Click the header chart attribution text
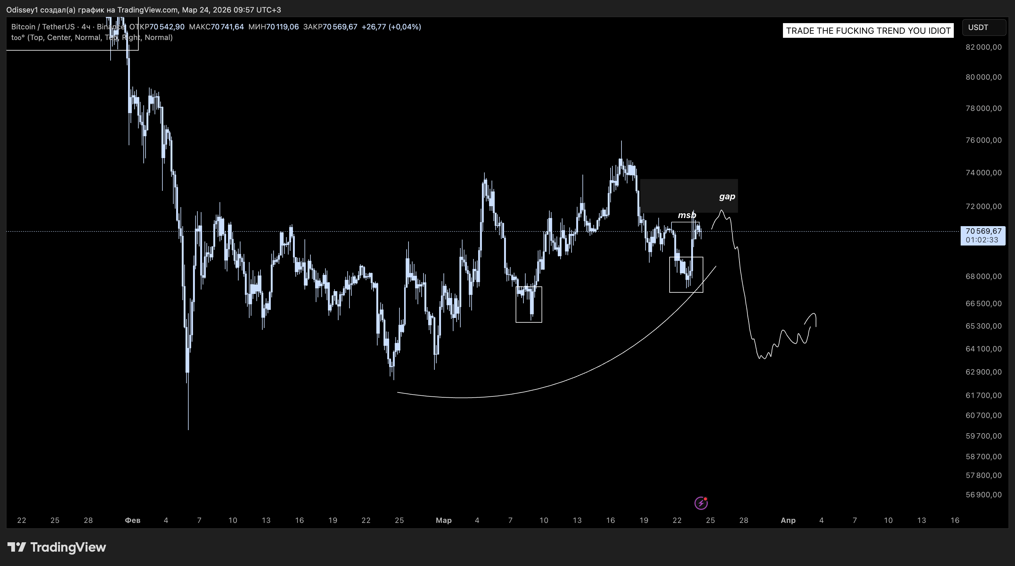The image size is (1015, 566). click(143, 10)
